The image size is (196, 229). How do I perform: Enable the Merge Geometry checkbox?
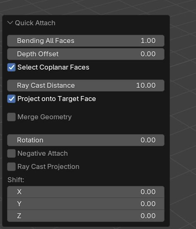(12, 117)
